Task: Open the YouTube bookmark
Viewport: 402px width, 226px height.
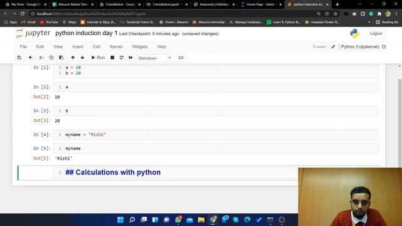Action: click(49, 23)
